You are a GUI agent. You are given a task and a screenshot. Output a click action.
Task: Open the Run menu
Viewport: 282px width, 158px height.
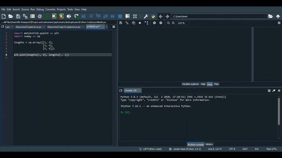(x=33, y=9)
